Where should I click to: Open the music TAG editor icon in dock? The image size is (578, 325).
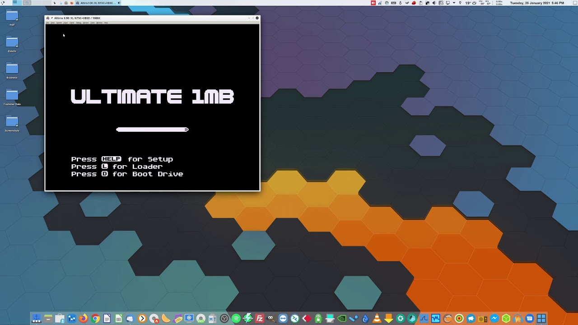pyautogui.click(x=177, y=319)
